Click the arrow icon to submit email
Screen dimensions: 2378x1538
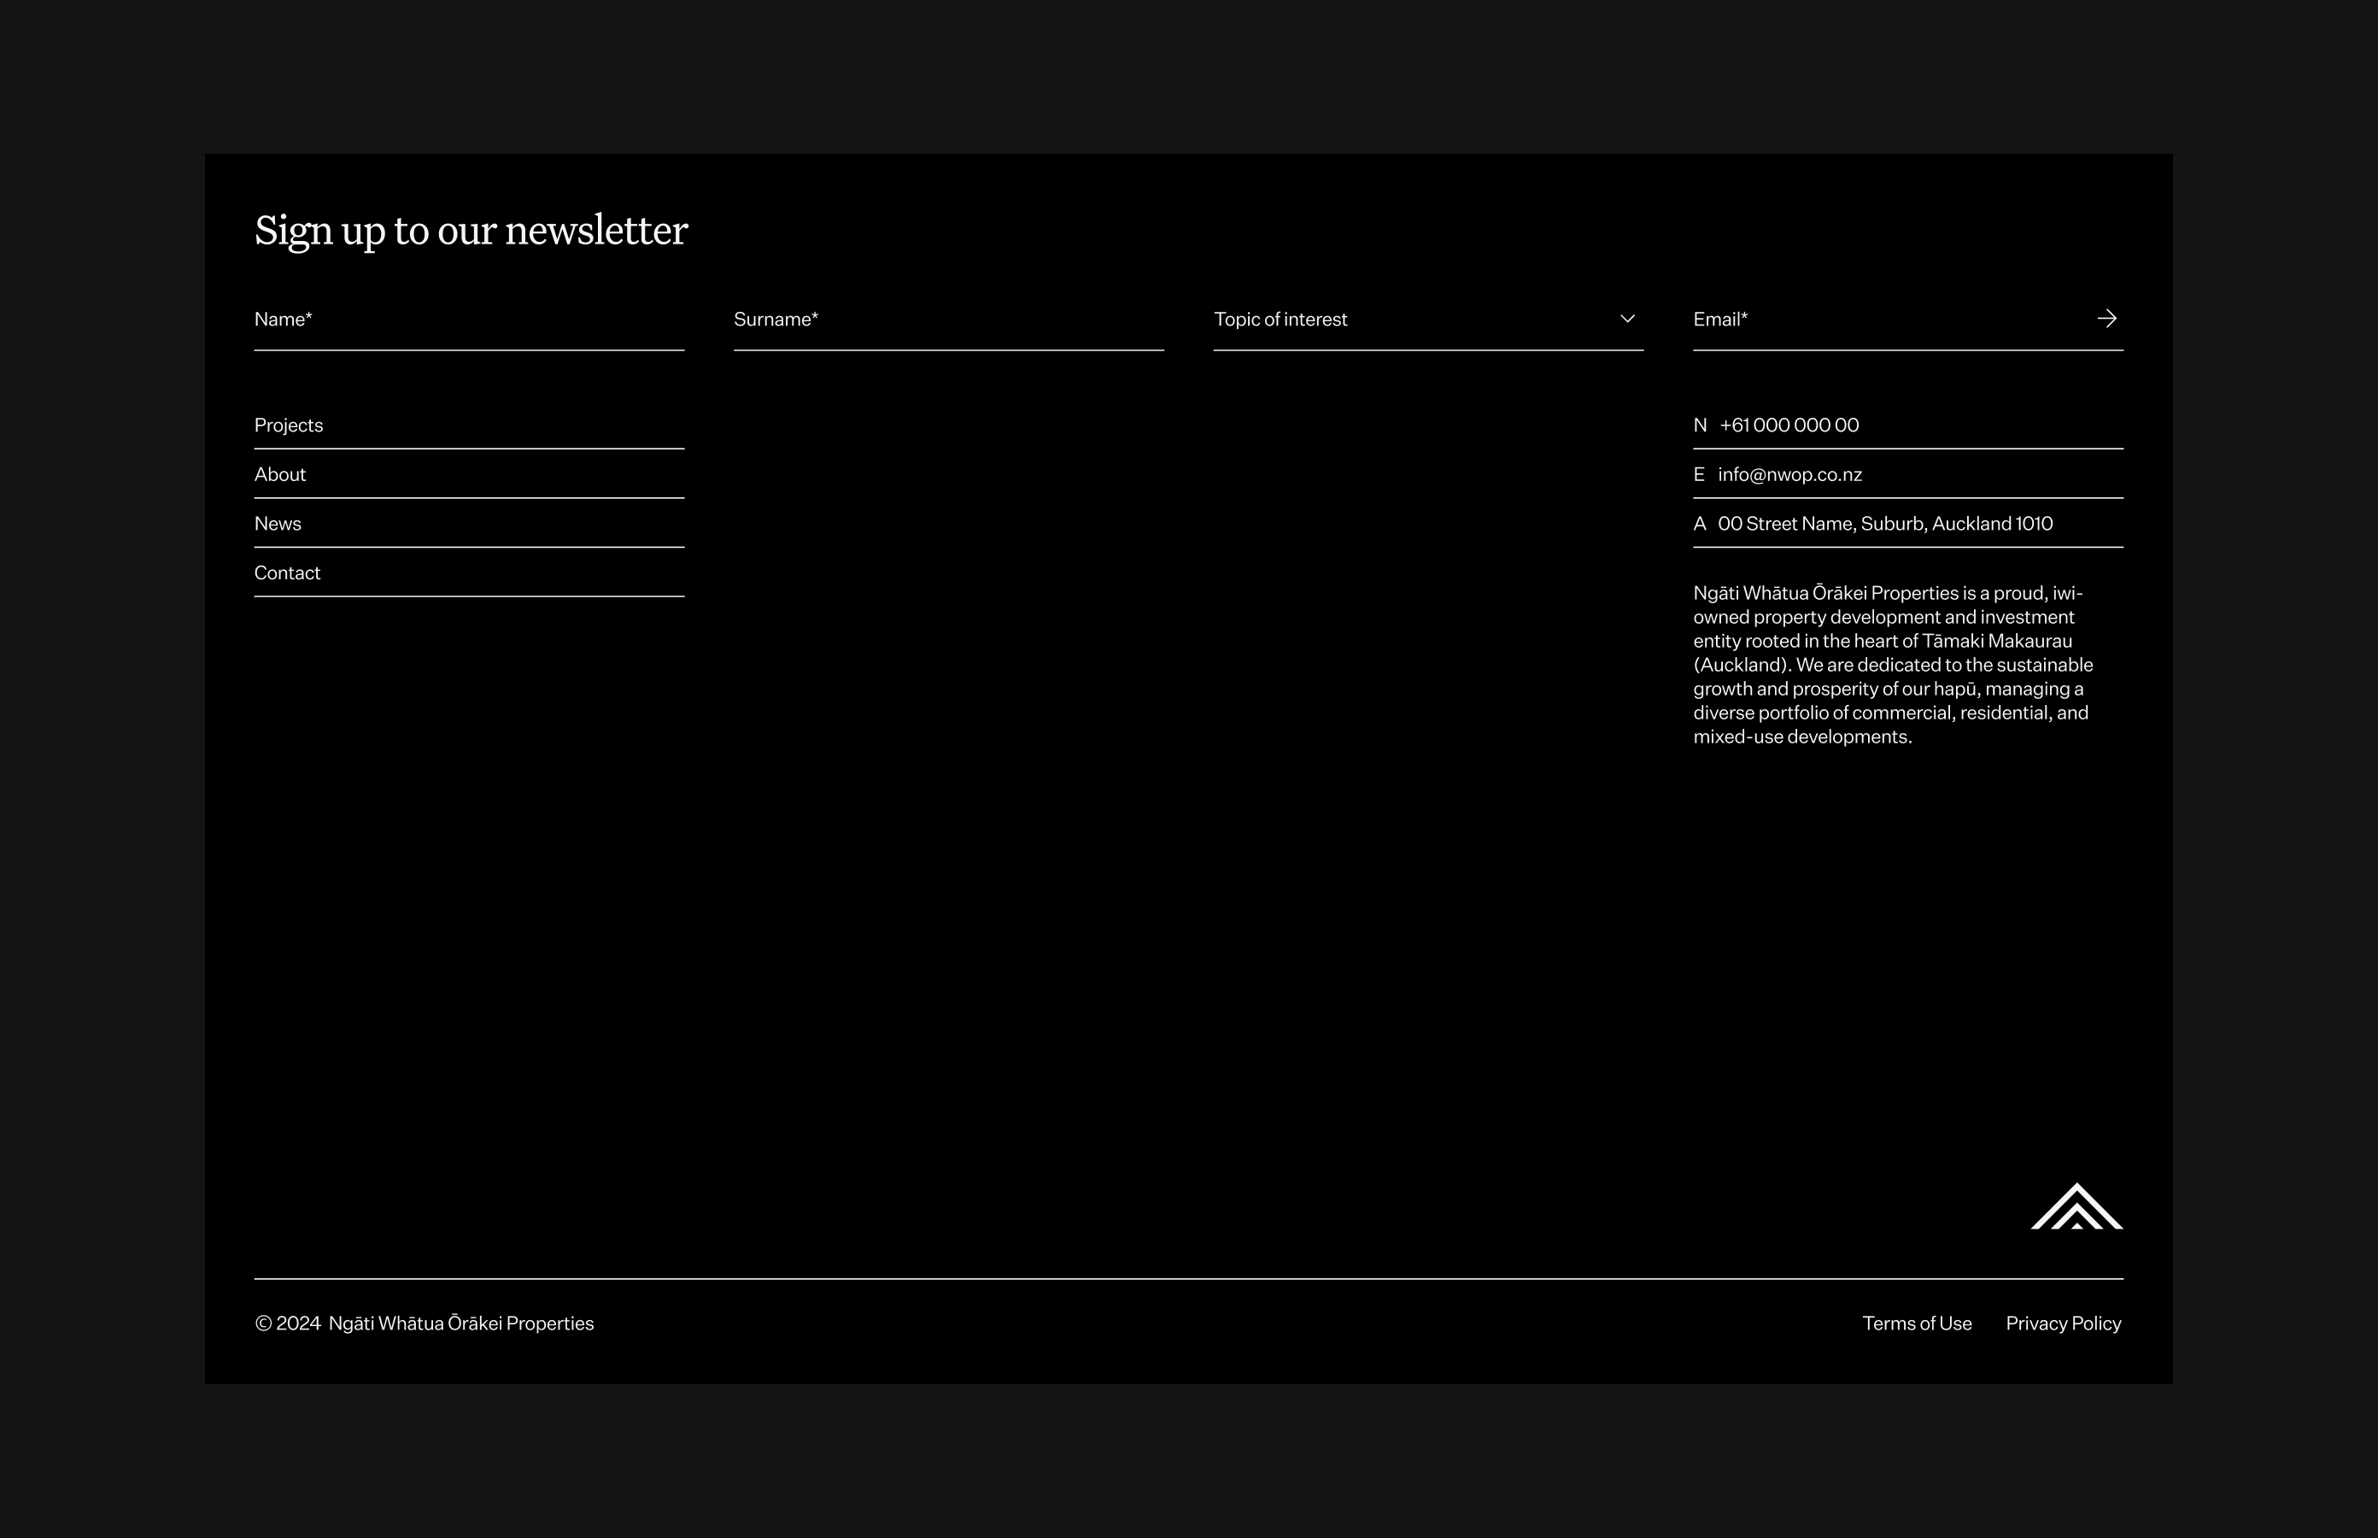(2106, 319)
